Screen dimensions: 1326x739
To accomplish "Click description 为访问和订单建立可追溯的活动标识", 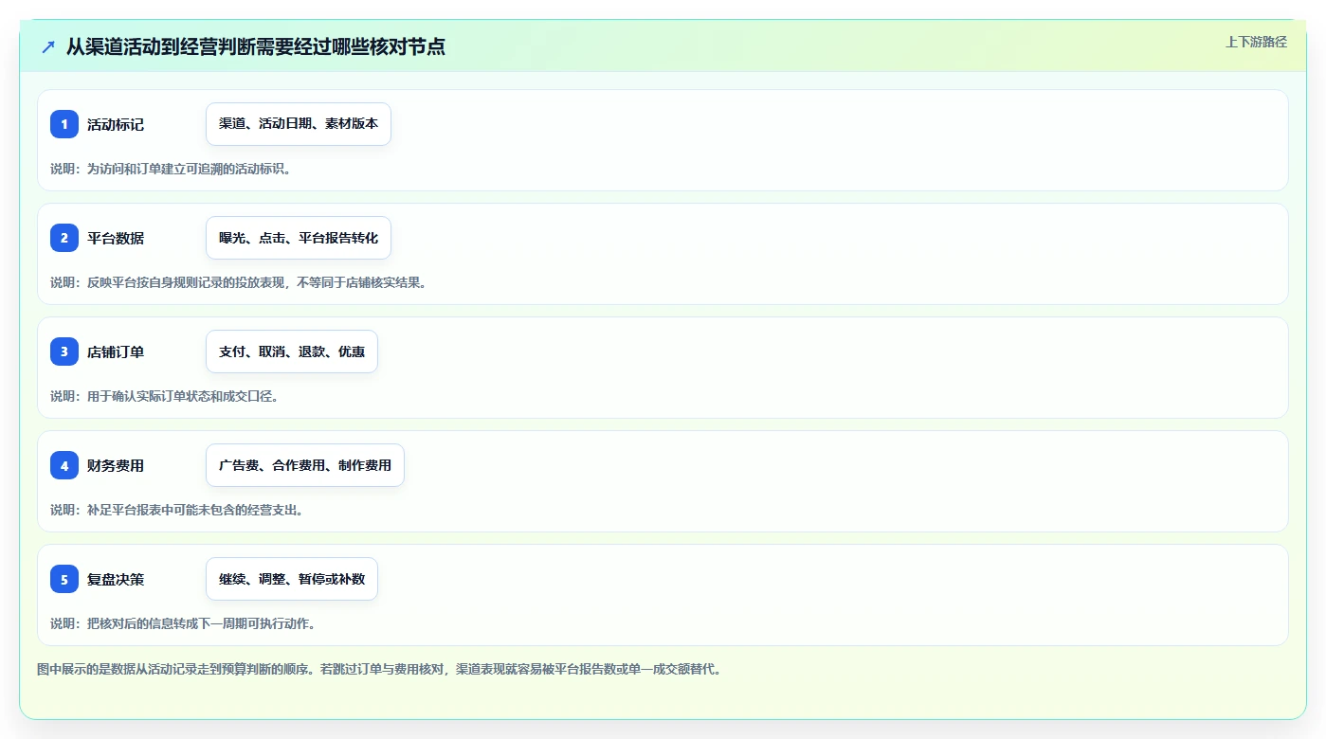I will 171,169.
